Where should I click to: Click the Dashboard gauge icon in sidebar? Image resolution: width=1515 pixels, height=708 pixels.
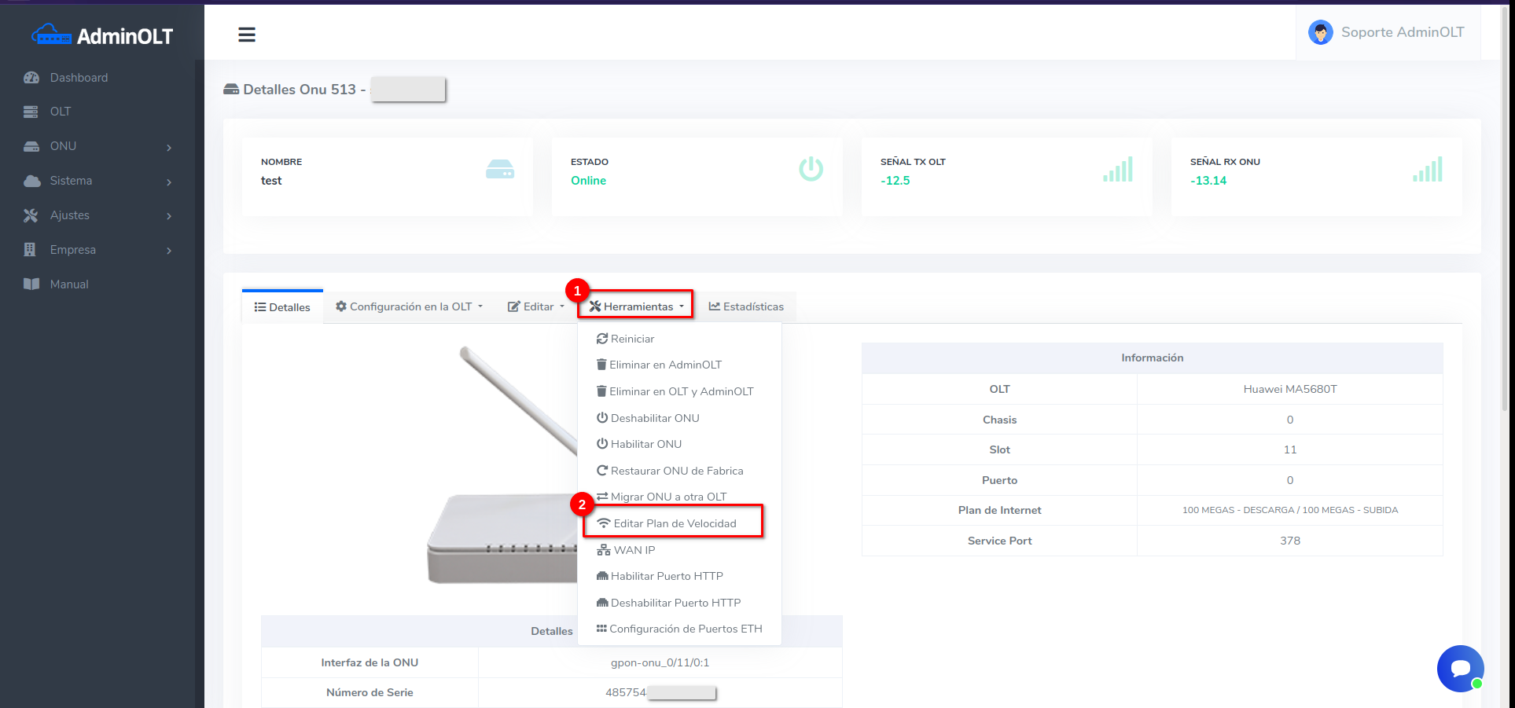point(31,78)
